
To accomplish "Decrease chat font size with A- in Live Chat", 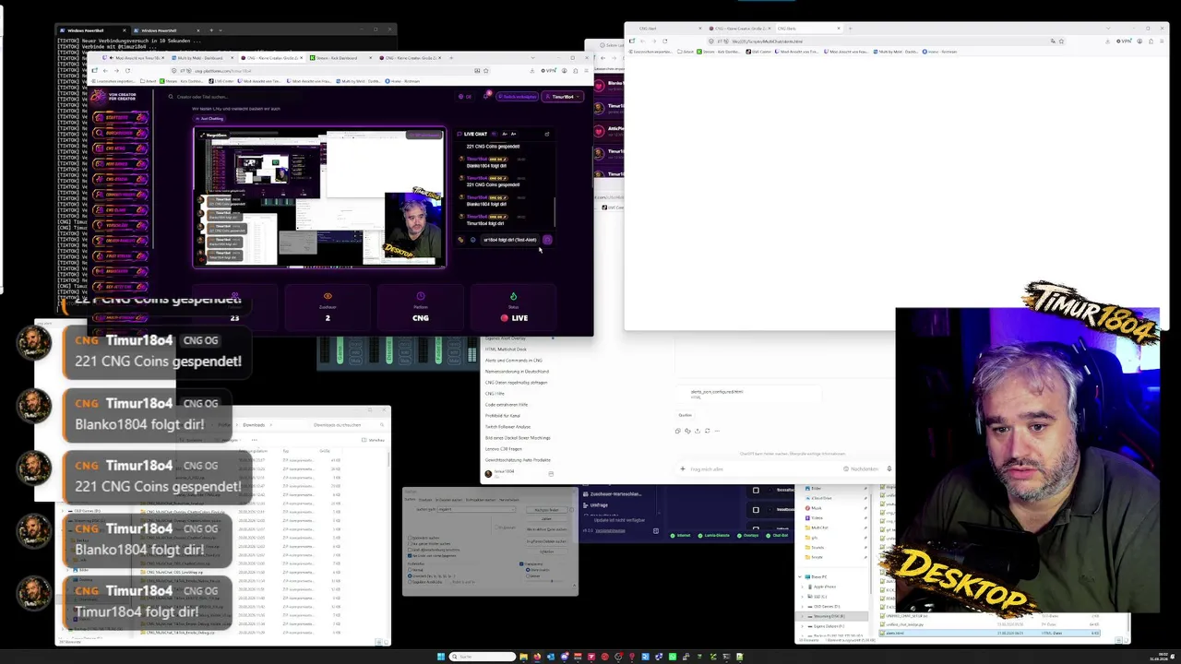I will pos(504,134).
